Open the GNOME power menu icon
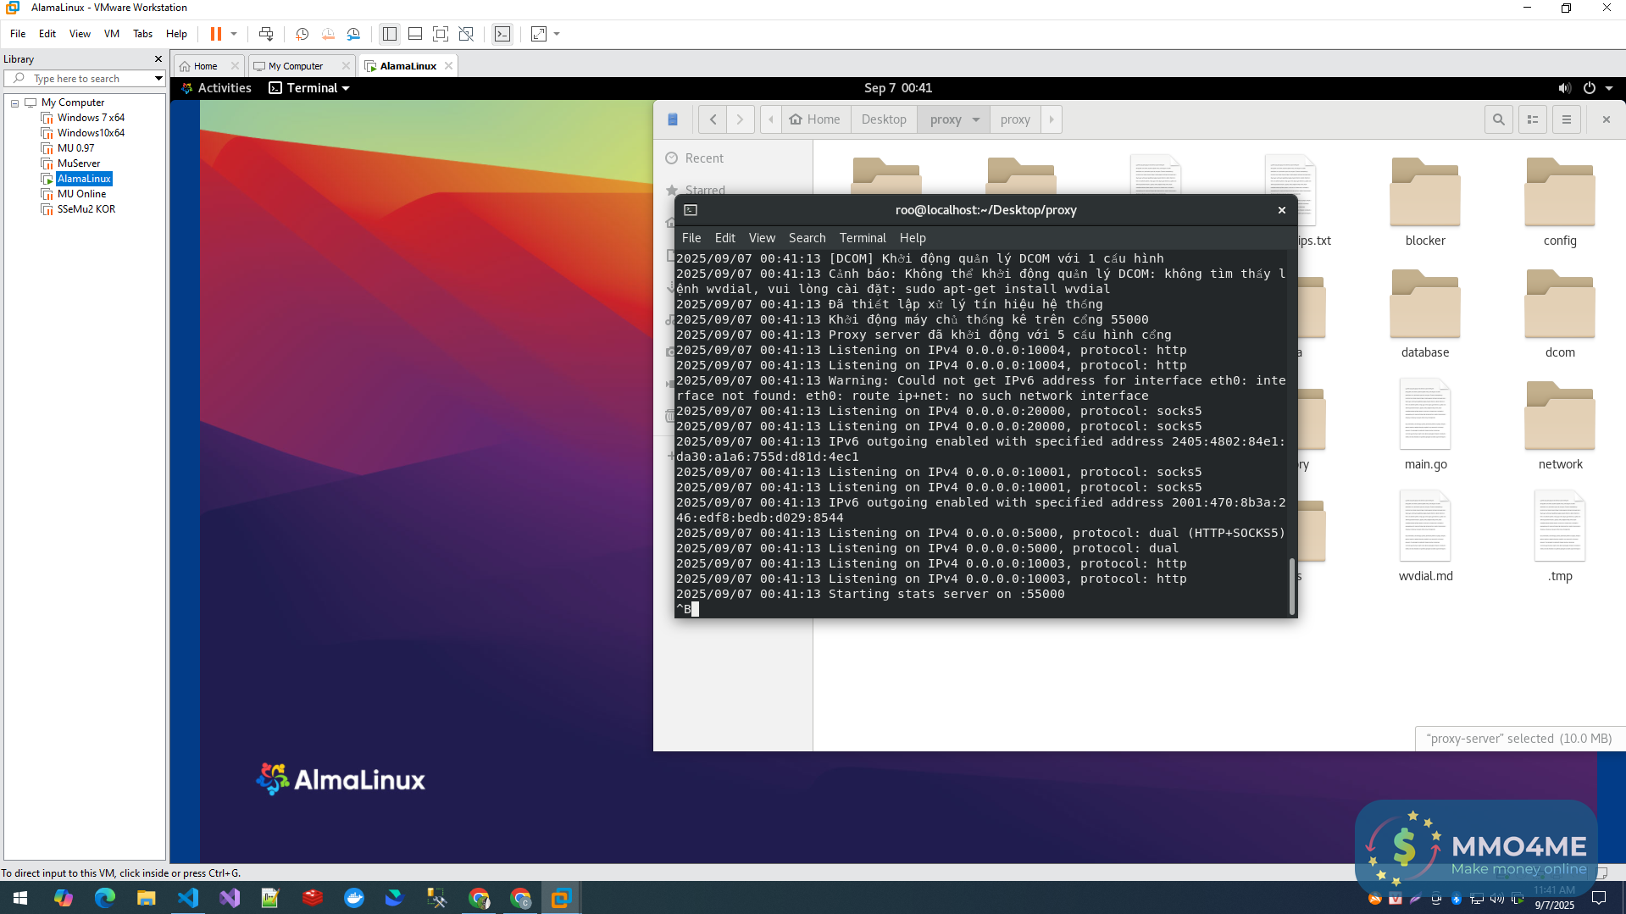This screenshot has width=1626, height=914. [1590, 88]
